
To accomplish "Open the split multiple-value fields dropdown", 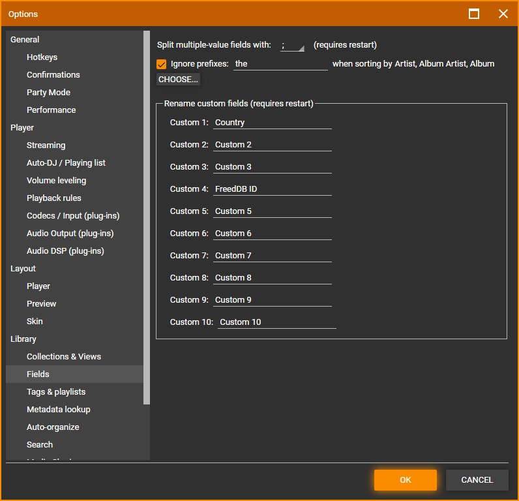I will (x=292, y=46).
